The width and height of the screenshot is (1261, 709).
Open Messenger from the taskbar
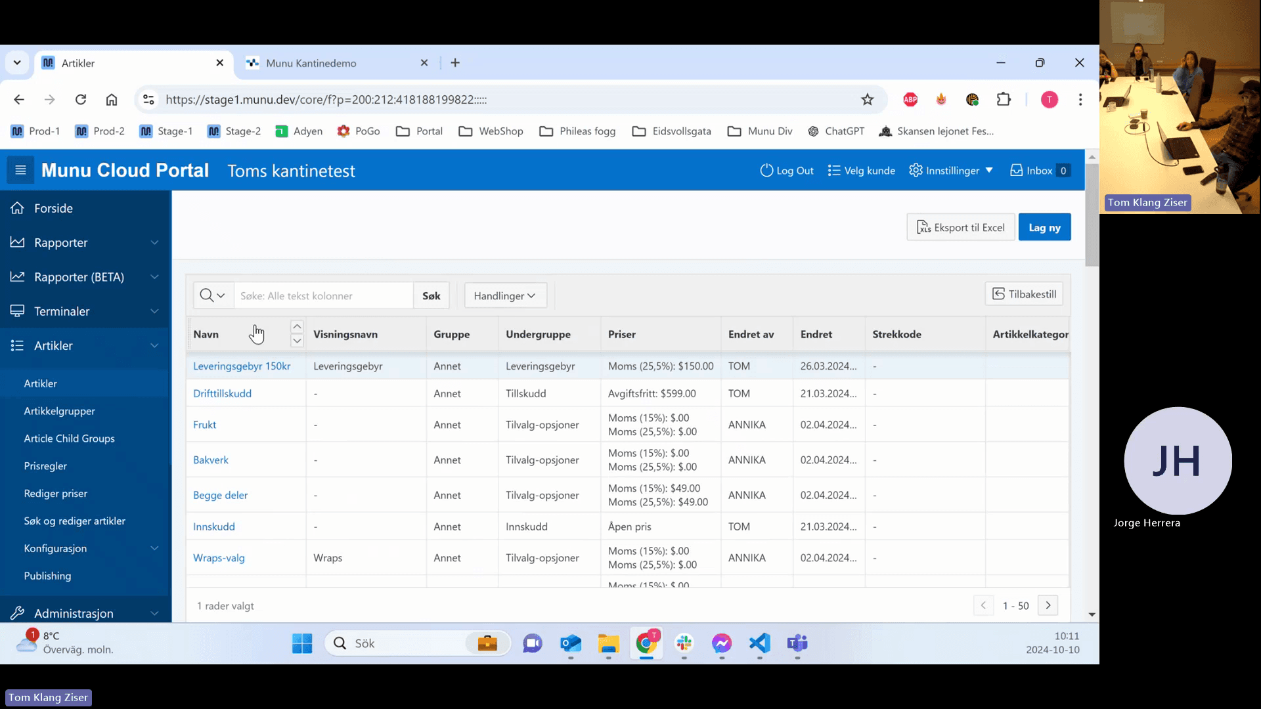(722, 643)
